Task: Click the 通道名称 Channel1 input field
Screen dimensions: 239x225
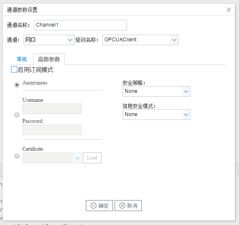Action: coord(80,25)
